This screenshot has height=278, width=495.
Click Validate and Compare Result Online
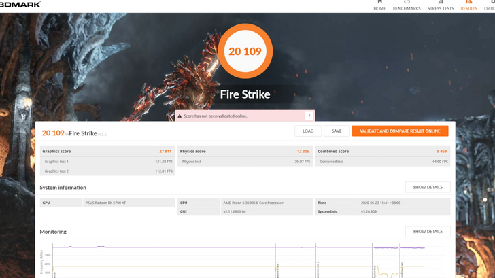tap(400, 131)
